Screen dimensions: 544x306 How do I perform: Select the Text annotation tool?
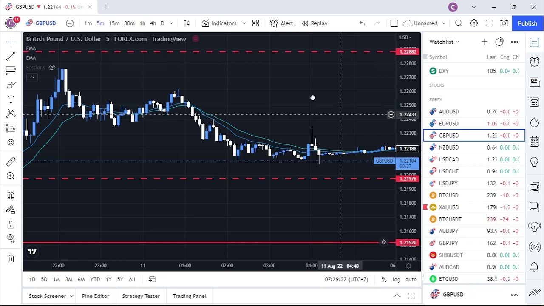[x=11, y=99]
